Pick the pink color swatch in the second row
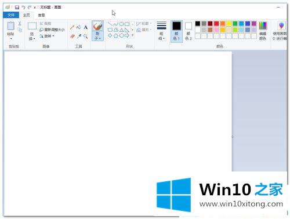The height and width of the screenshot is (219, 290). (216, 30)
